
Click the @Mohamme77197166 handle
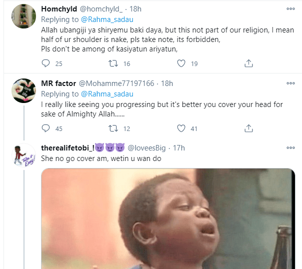pos(116,83)
